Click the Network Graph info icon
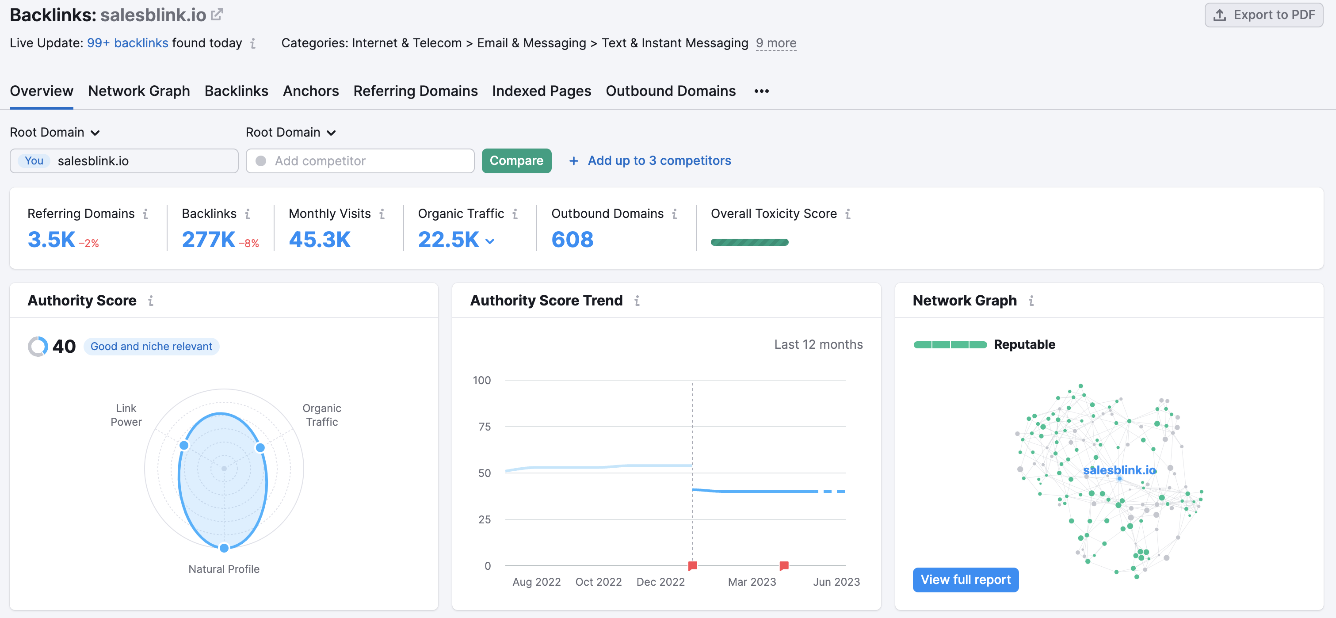This screenshot has height=618, width=1336. (x=1031, y=301)
